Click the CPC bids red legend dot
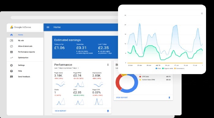214x118 pixels. coord(140,77)
